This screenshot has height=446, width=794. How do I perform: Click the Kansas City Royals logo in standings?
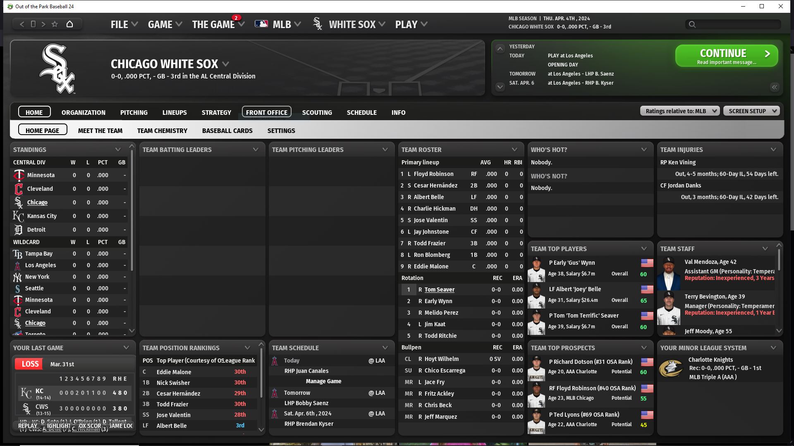point(18,216)
